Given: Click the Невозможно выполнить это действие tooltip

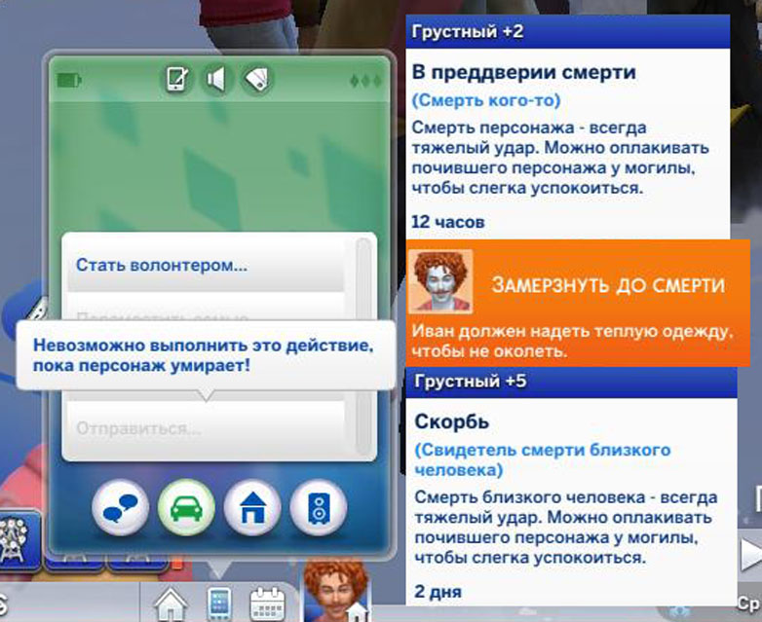Looking at the screenshot, I should [206, 355].
